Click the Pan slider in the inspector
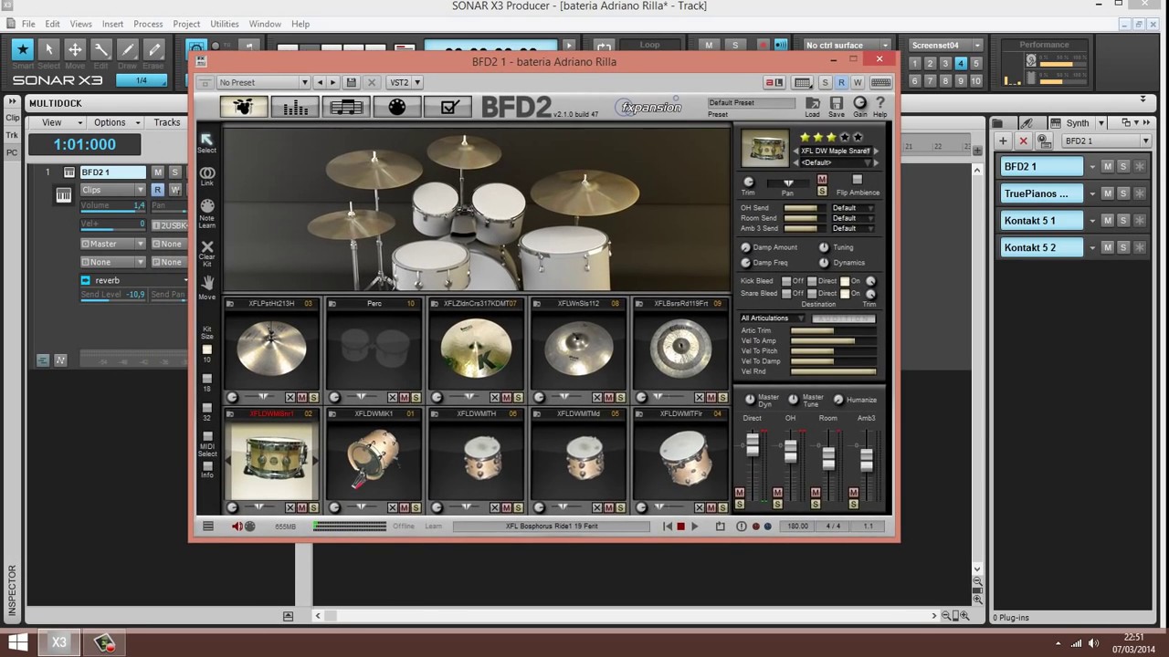1169x657 pixels. (788, 182)
